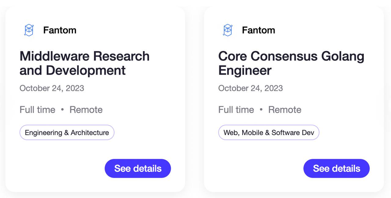Click the Core Consensus Golang Engineer title
Viewport: 391px width, 198px height.
[291, 63]
